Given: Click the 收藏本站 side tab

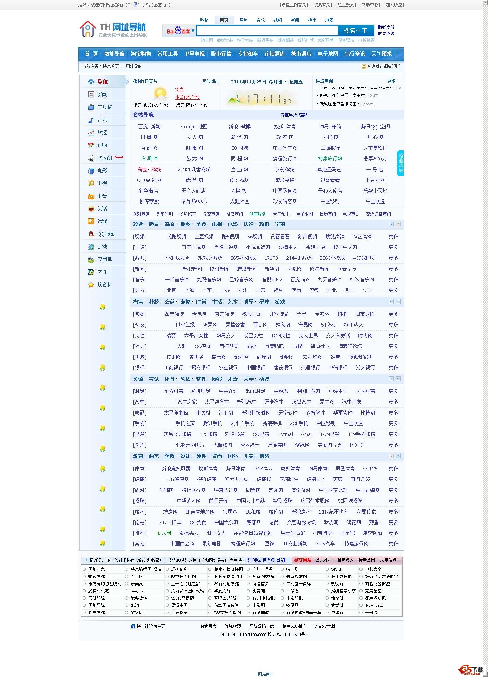Looking at the screenshot, I should (x=401, y=163).
